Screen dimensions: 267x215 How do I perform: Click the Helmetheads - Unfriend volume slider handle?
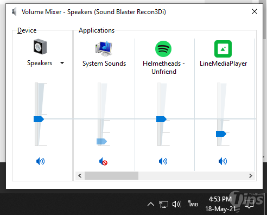point(161,119)
